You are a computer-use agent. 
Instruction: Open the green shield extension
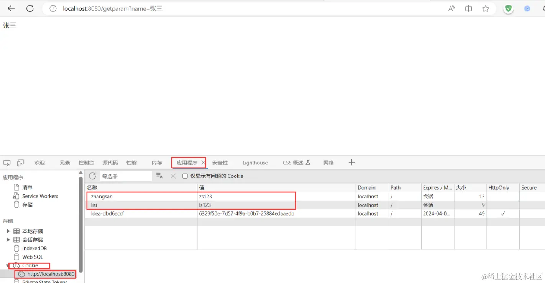[509, 8]
